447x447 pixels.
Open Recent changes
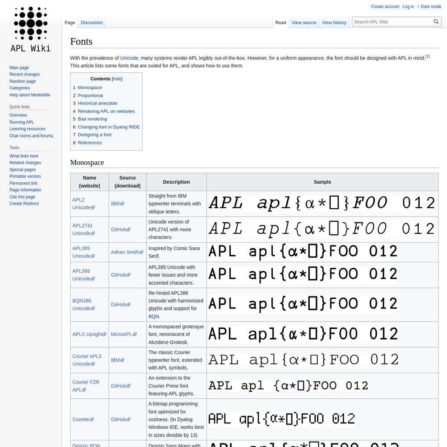[x=25, y=74]
